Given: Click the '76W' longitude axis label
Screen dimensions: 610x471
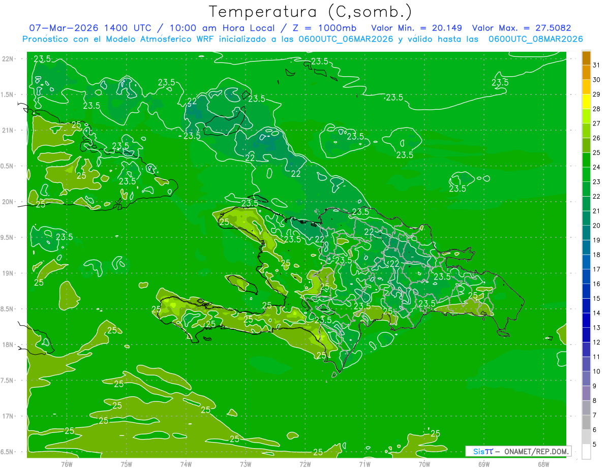Looking at the screenshot, I should point(67,464).
